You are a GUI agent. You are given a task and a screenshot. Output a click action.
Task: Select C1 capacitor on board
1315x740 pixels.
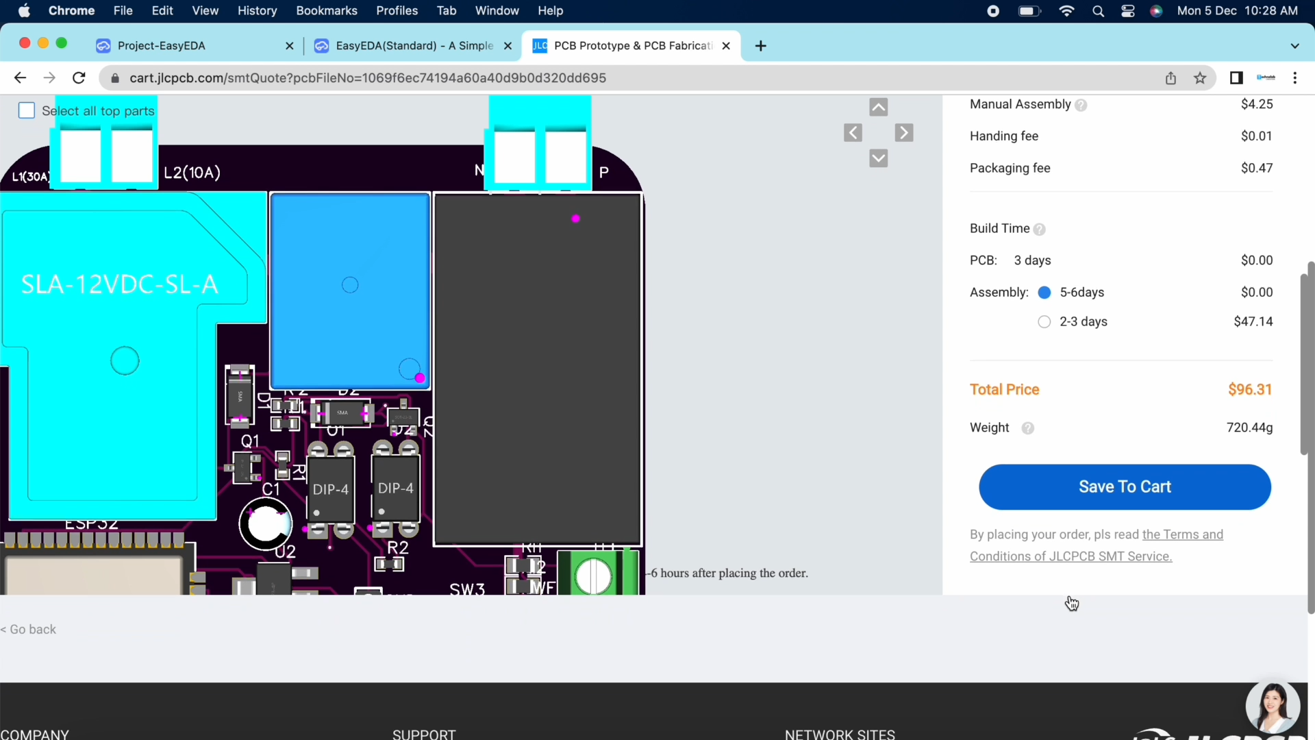click(x=265, y=524)
